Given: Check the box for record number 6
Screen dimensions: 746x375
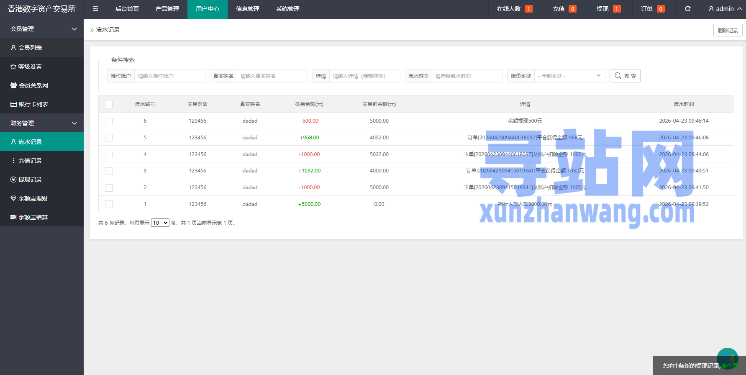Looking at the screenshot, I should click(109, 121).
